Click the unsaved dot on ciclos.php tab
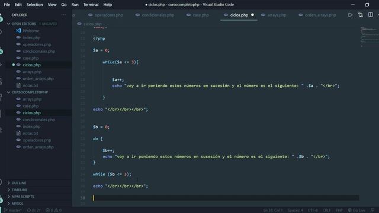379x213 pixels. 252,15
